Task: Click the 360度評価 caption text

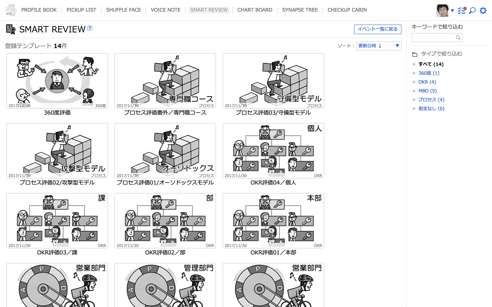Action: coord(57,113)
